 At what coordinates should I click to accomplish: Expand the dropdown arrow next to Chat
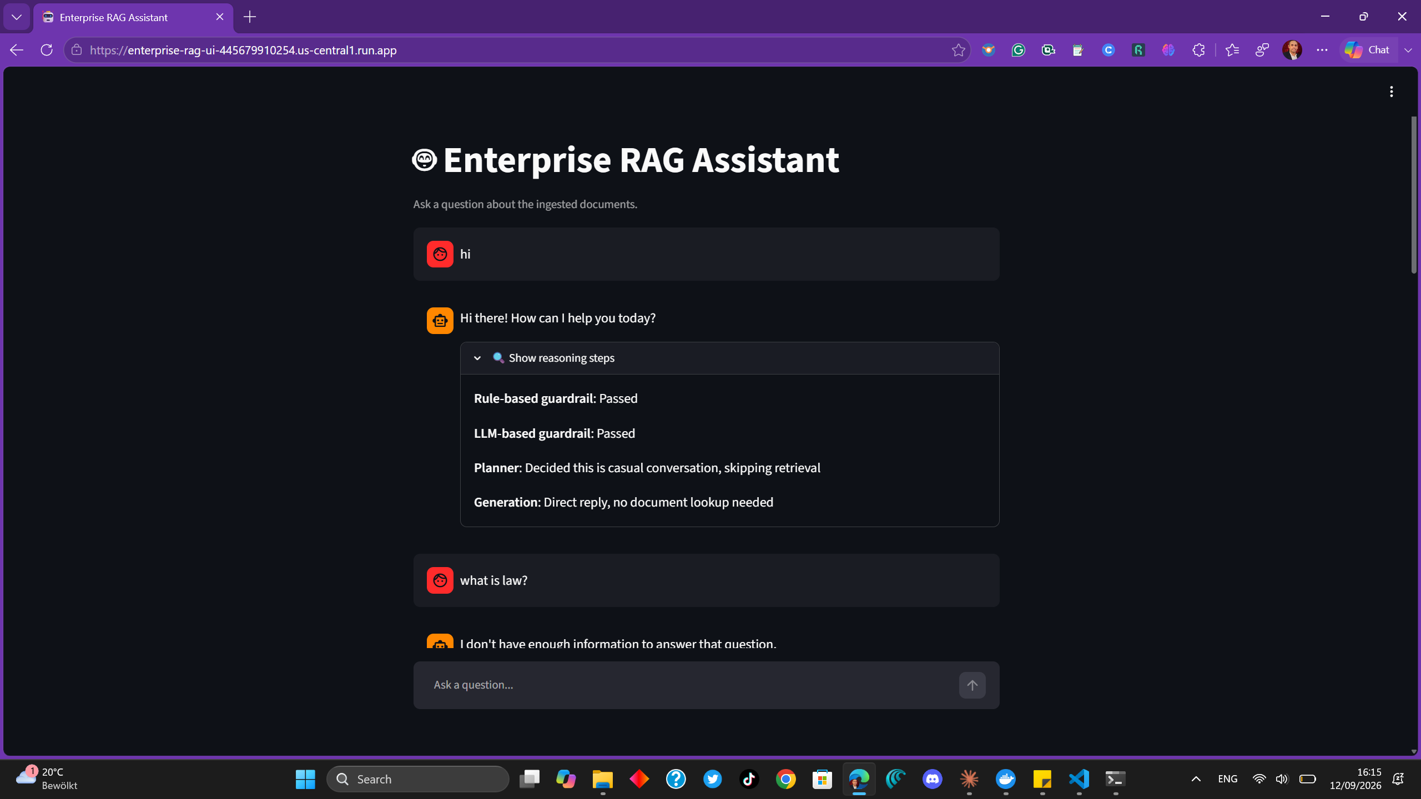1408,50
